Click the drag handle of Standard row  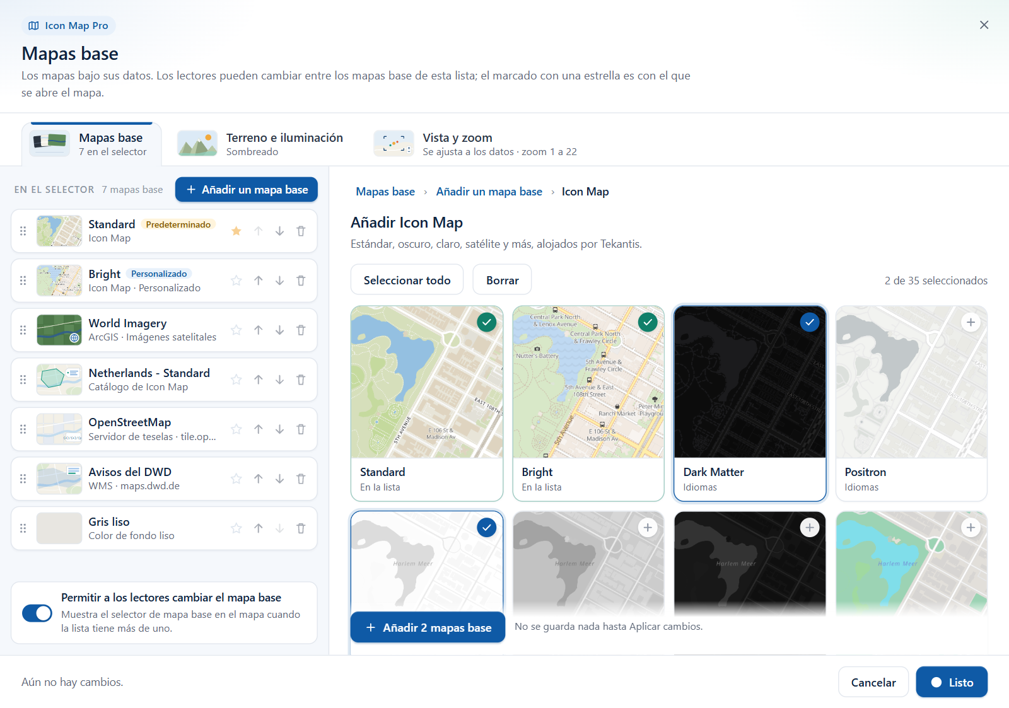23,231
